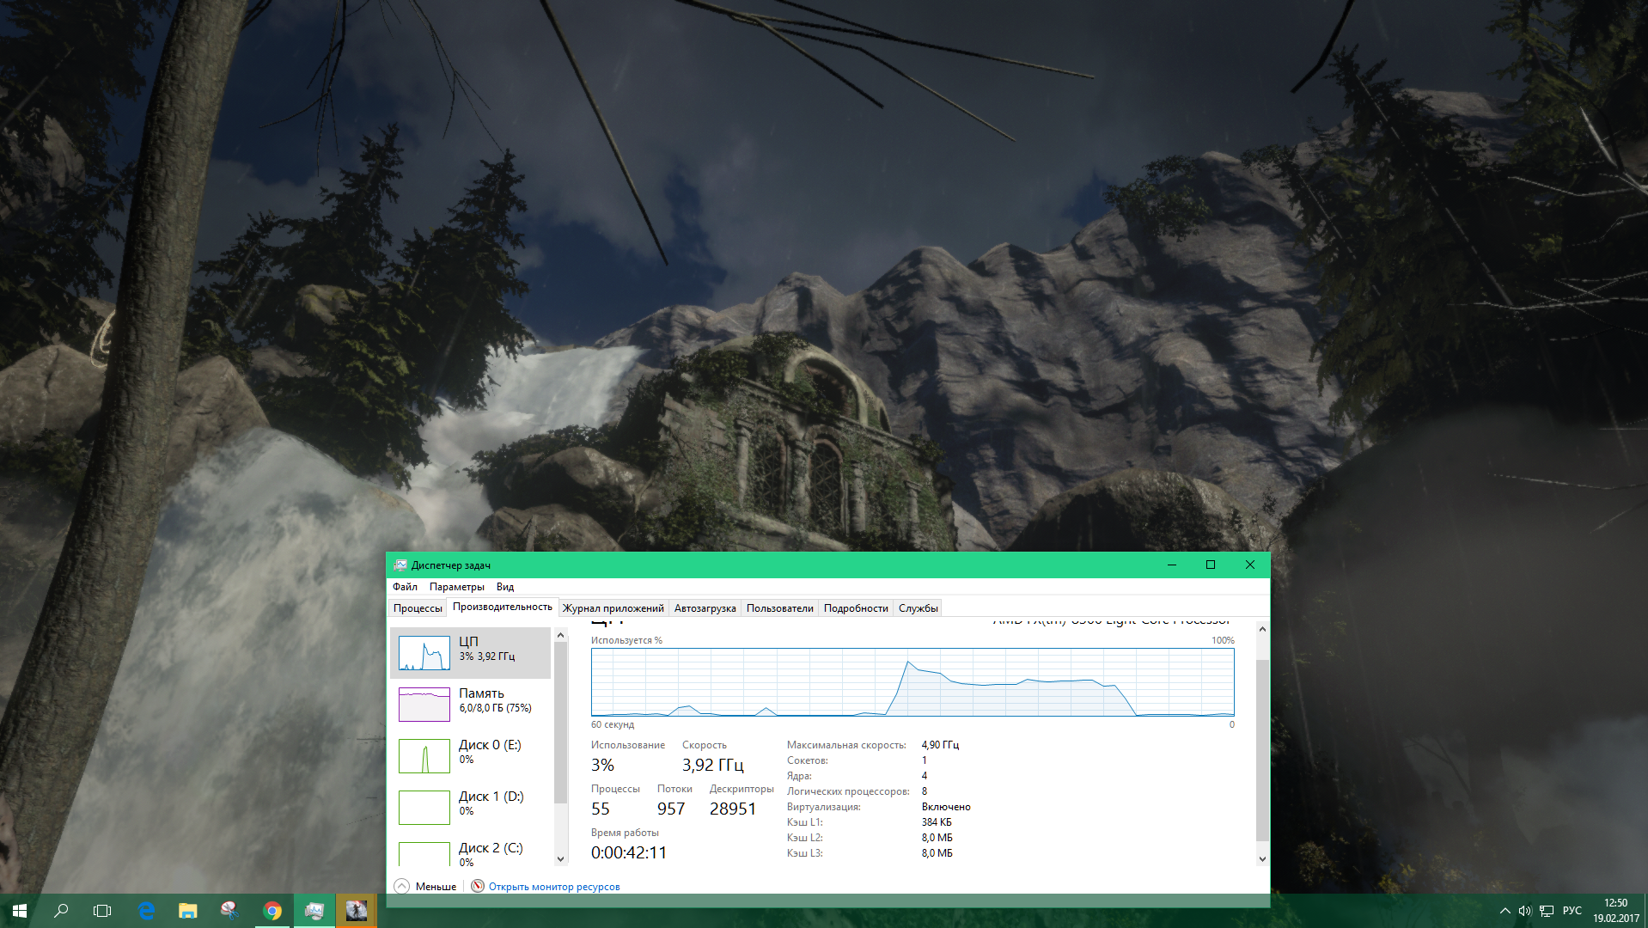Open taskbar search magnifier
The height and width of the screenshot is (928, 1648).
(x=61, y=911)
